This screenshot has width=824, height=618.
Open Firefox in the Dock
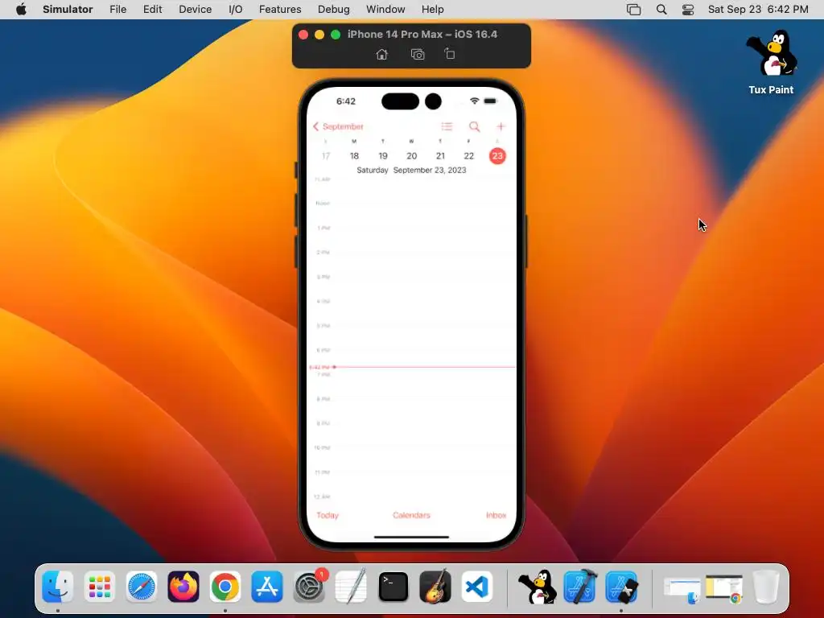(183, 587)
